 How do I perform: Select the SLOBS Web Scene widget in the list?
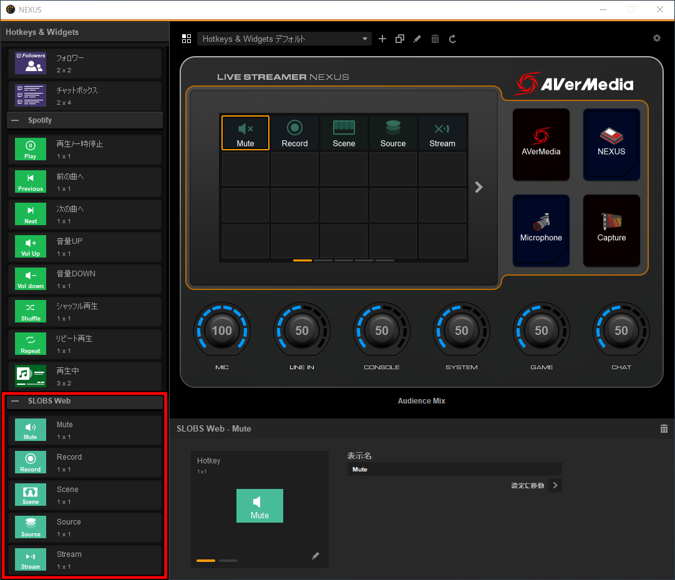click(85, 495)
